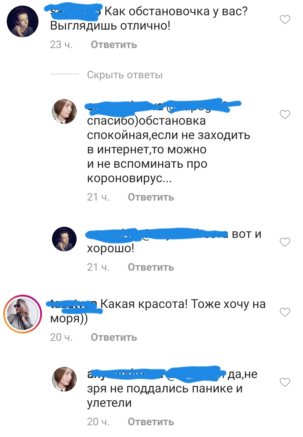The width and height of the screenshot is (303, 437).
Task: Reply to the "вот и хорошо!" comment
Action: point(151,267)
